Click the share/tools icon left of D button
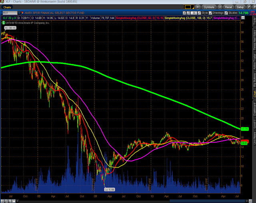The image size is (256, 203). tap(184, 13)
